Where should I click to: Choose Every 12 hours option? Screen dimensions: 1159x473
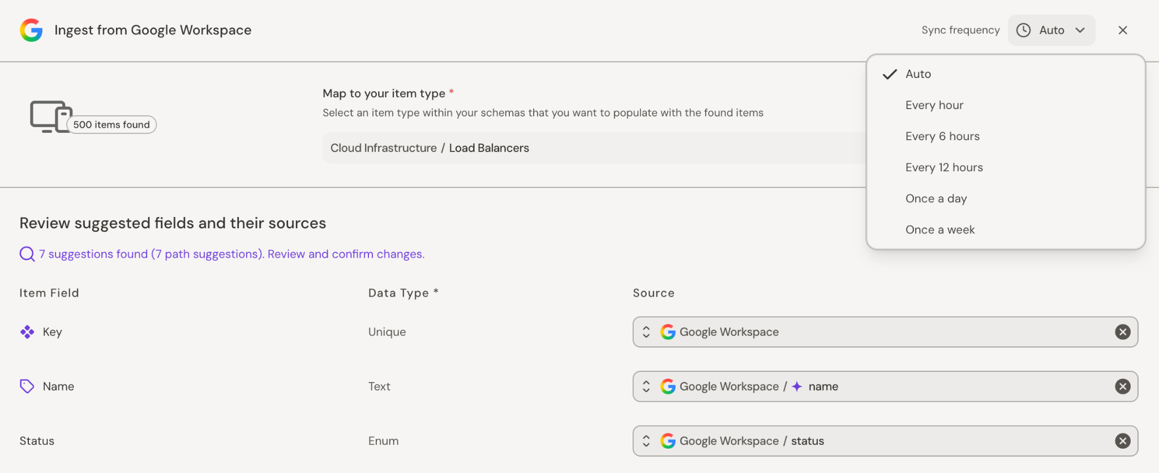point(1006,167)
